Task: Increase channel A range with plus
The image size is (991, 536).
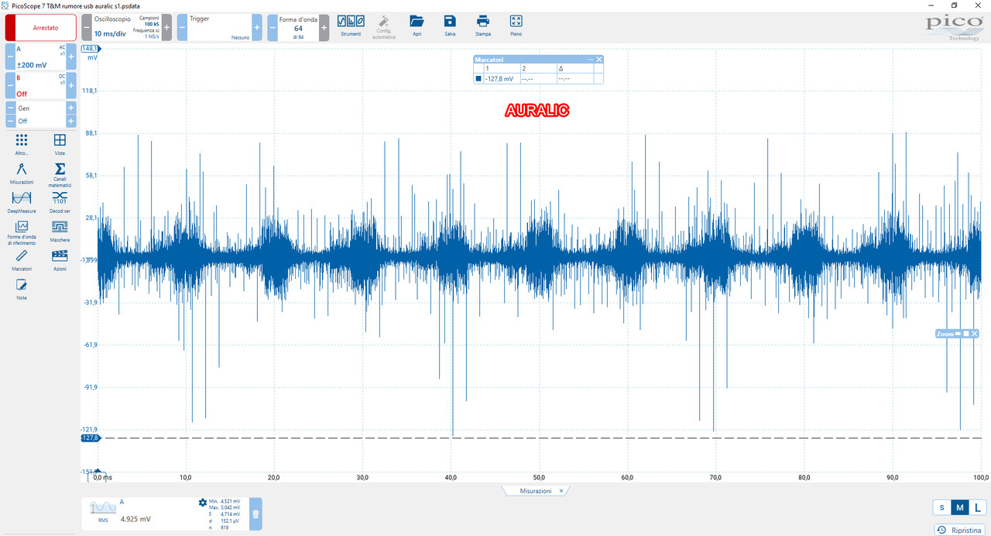Action: [x=71, y=57]
